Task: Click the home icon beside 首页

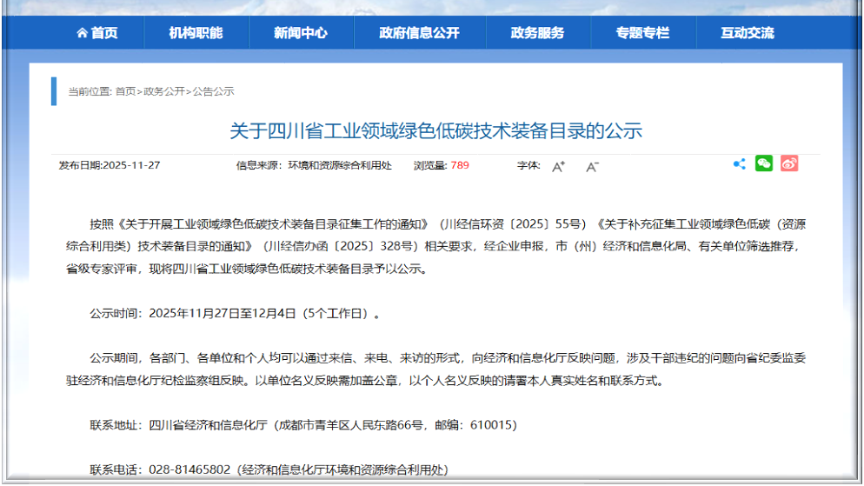Action: pyautogui.click(x=82, y=33)
